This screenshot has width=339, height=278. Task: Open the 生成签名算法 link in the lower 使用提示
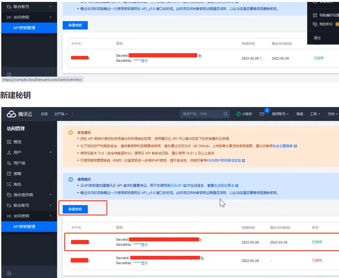tap(224, 186)
